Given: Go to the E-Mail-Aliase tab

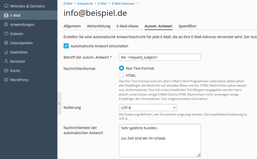Looking at the screenshot, I should point(127,26).
